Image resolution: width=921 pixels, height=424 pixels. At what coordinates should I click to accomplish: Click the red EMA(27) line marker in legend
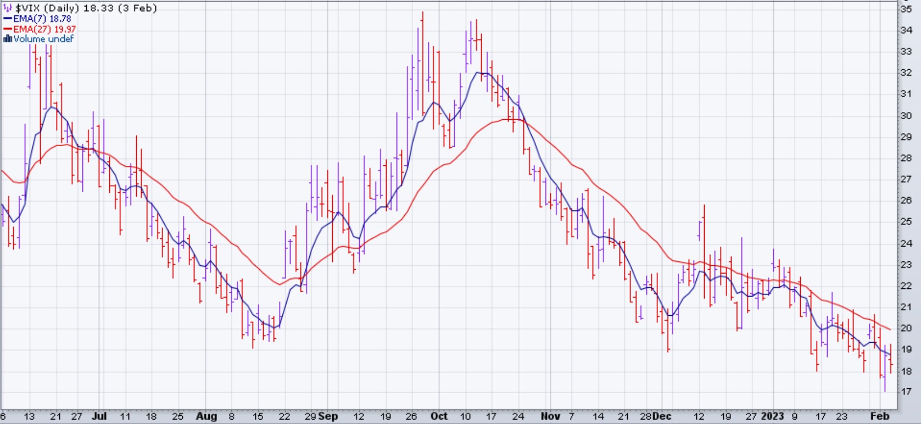coord(8,29)
